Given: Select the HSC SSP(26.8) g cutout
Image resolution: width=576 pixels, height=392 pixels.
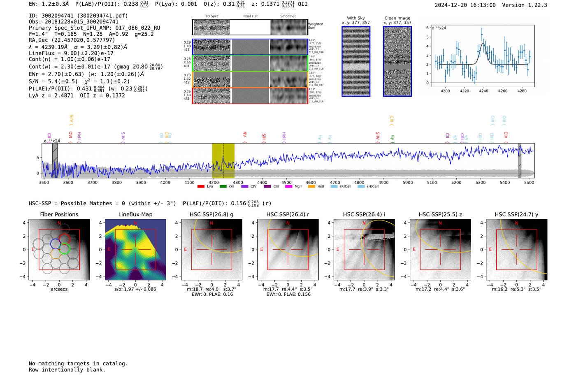Looking at the screenshot, I should (212, 250).
